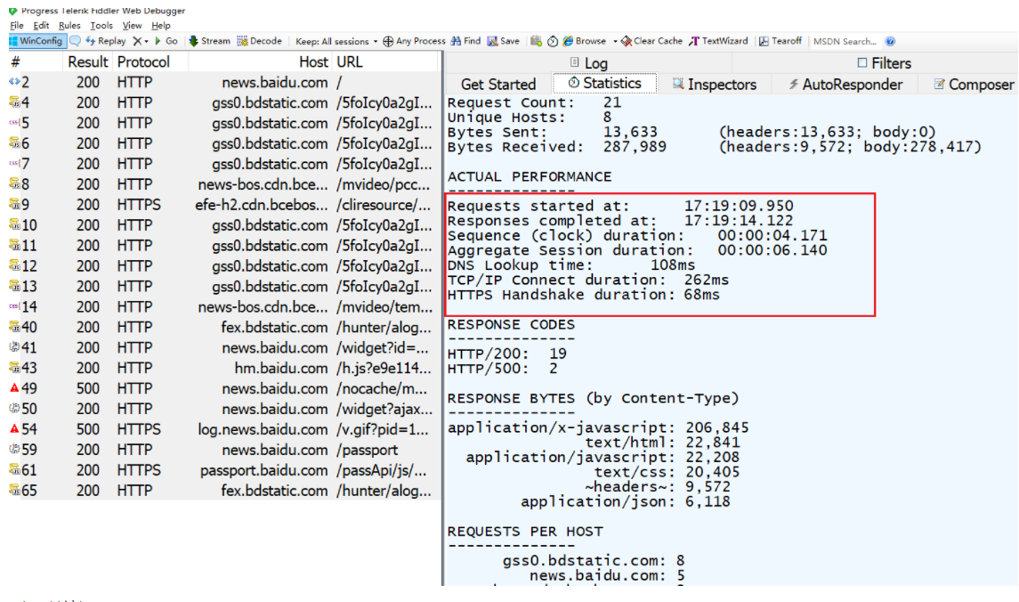Click the Save sessions toolbar button
This screenshot has height=602, width=1019.
pyautogui.click(x=504, y=41)
